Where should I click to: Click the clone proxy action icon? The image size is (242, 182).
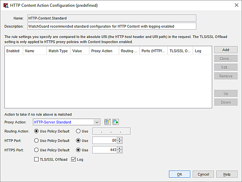click(x=116, y=122)
